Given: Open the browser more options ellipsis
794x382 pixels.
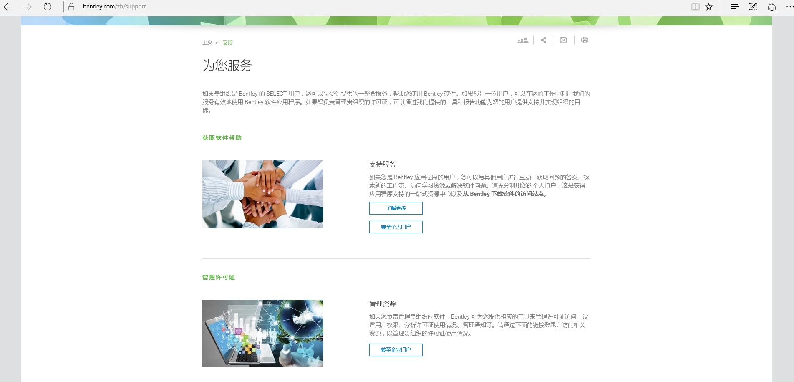Looking at the screenshot, I should 789,7.
